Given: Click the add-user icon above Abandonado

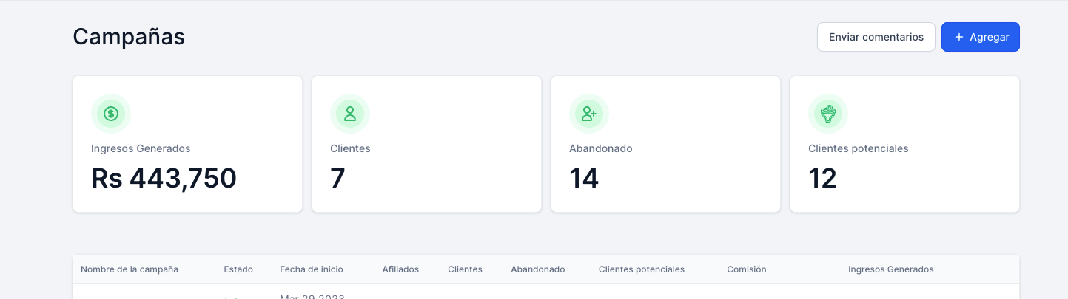Looking at the screenshot, I should pos(589,114).
